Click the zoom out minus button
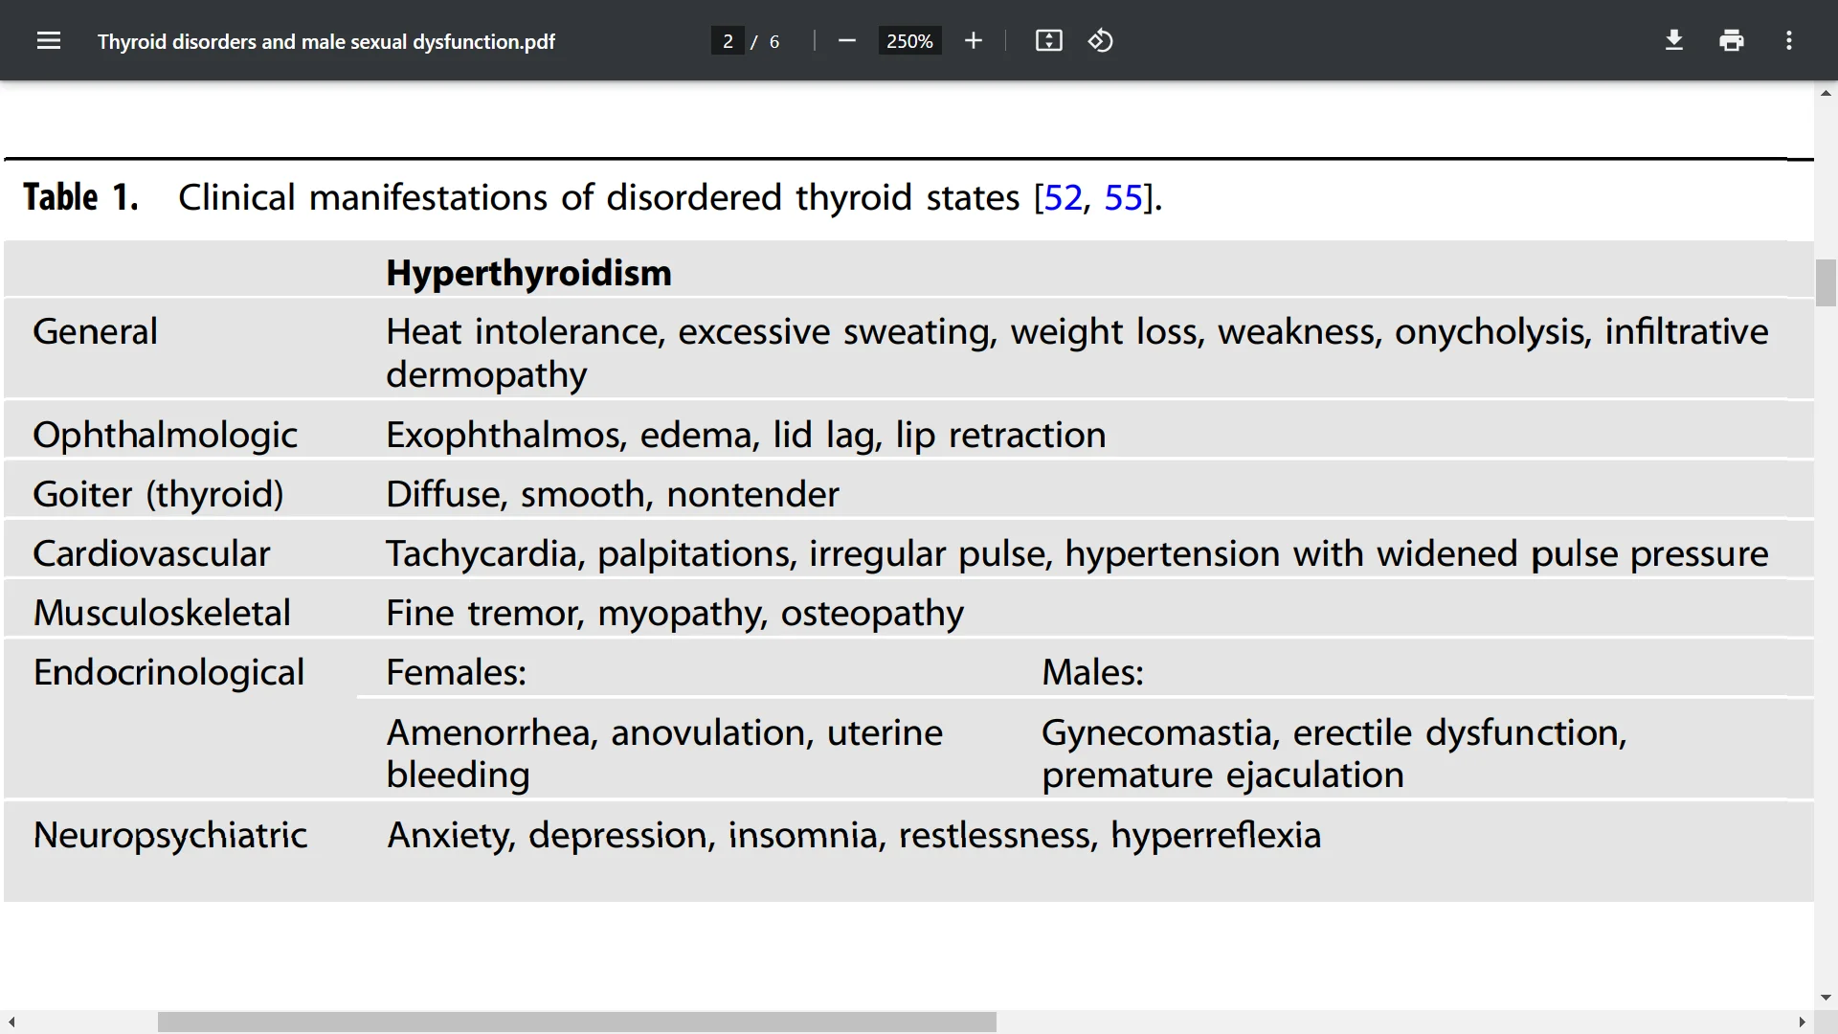The width and height of the screenshot is (1838, 1034). [846, 40]
